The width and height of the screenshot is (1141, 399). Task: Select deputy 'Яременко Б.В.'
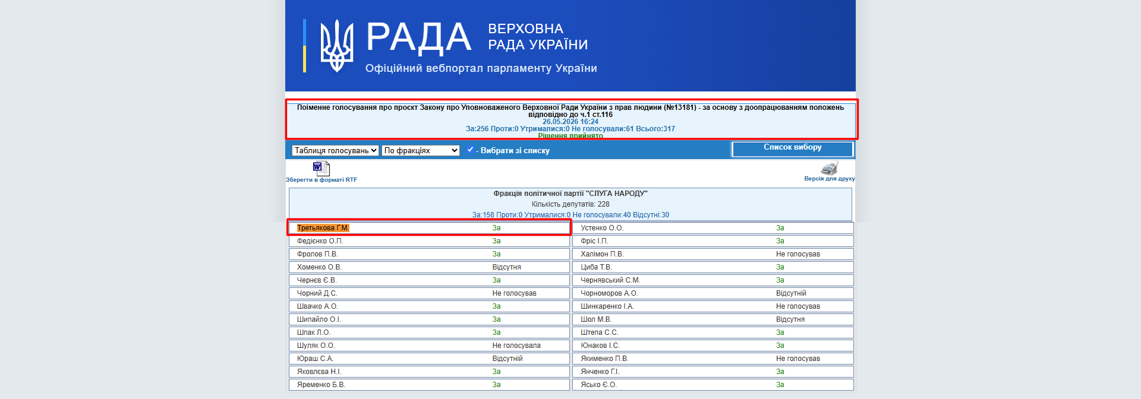(321, 385)
